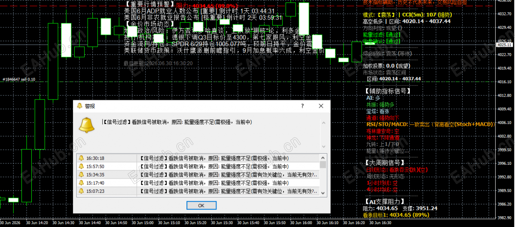The width and height of the screenshot is (515, 227).
Task: Click the 【重要行情预警】 heading on the chart
Action: click(150, 5)
